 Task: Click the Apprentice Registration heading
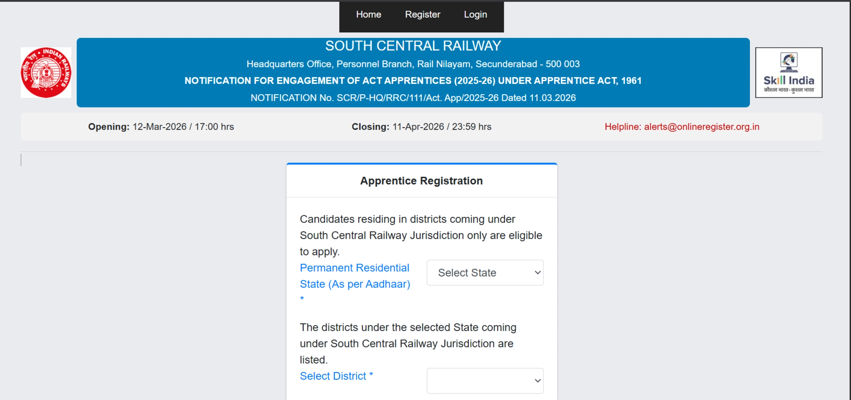(421, 180)
